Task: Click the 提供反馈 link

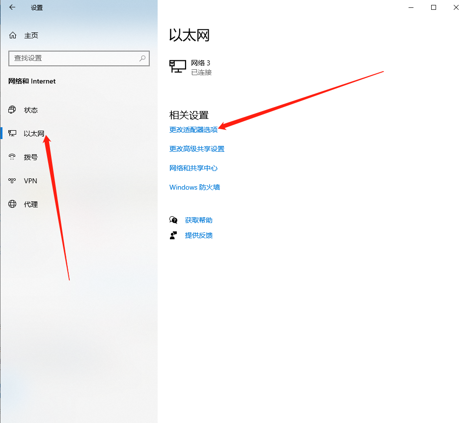Action: coord(198,235)
